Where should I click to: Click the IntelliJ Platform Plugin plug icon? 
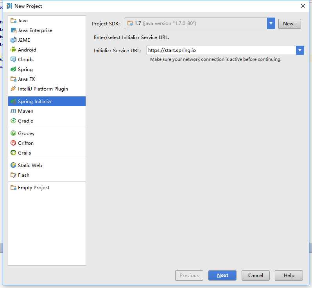[13, 89]
